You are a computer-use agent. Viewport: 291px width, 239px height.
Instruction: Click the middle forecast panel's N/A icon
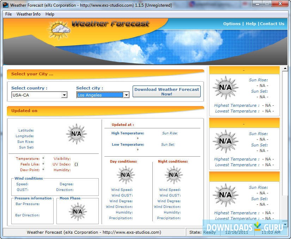coord(226,142)
